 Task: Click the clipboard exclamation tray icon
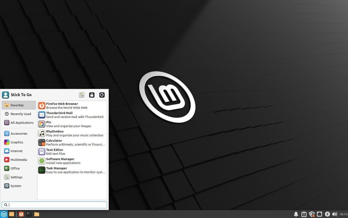click(304, 214)
